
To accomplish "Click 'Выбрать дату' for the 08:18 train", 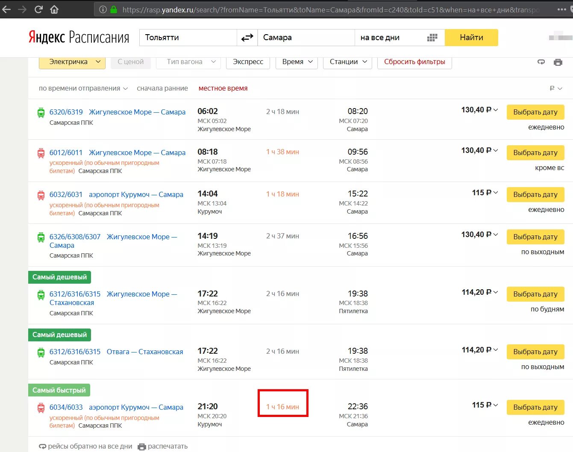I will click(535, 153).
